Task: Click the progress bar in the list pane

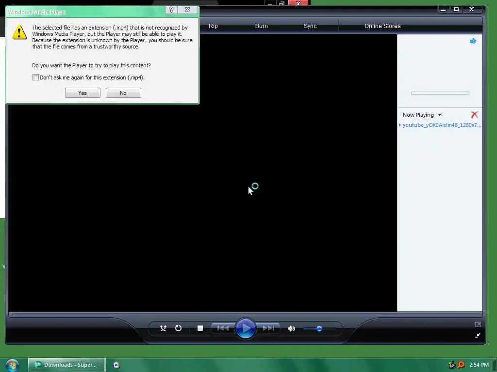Action: 440,93
